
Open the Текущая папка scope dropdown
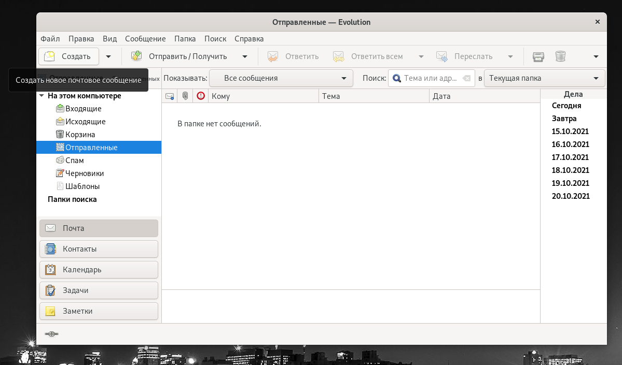click(544, 78)
